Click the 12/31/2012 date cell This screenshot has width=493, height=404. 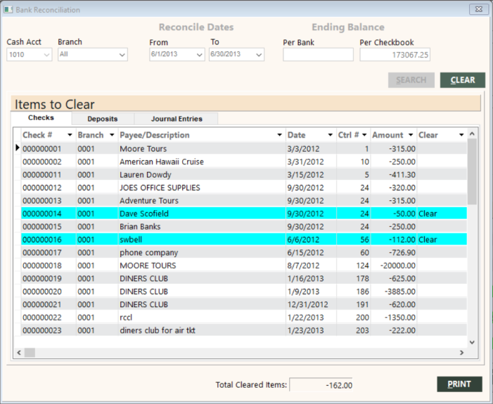tap(311, 304)
